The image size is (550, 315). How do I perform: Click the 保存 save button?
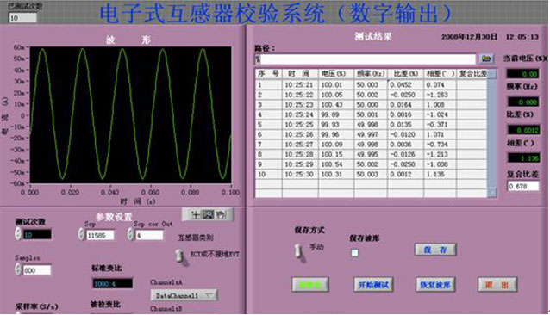(x=435, y=250)
